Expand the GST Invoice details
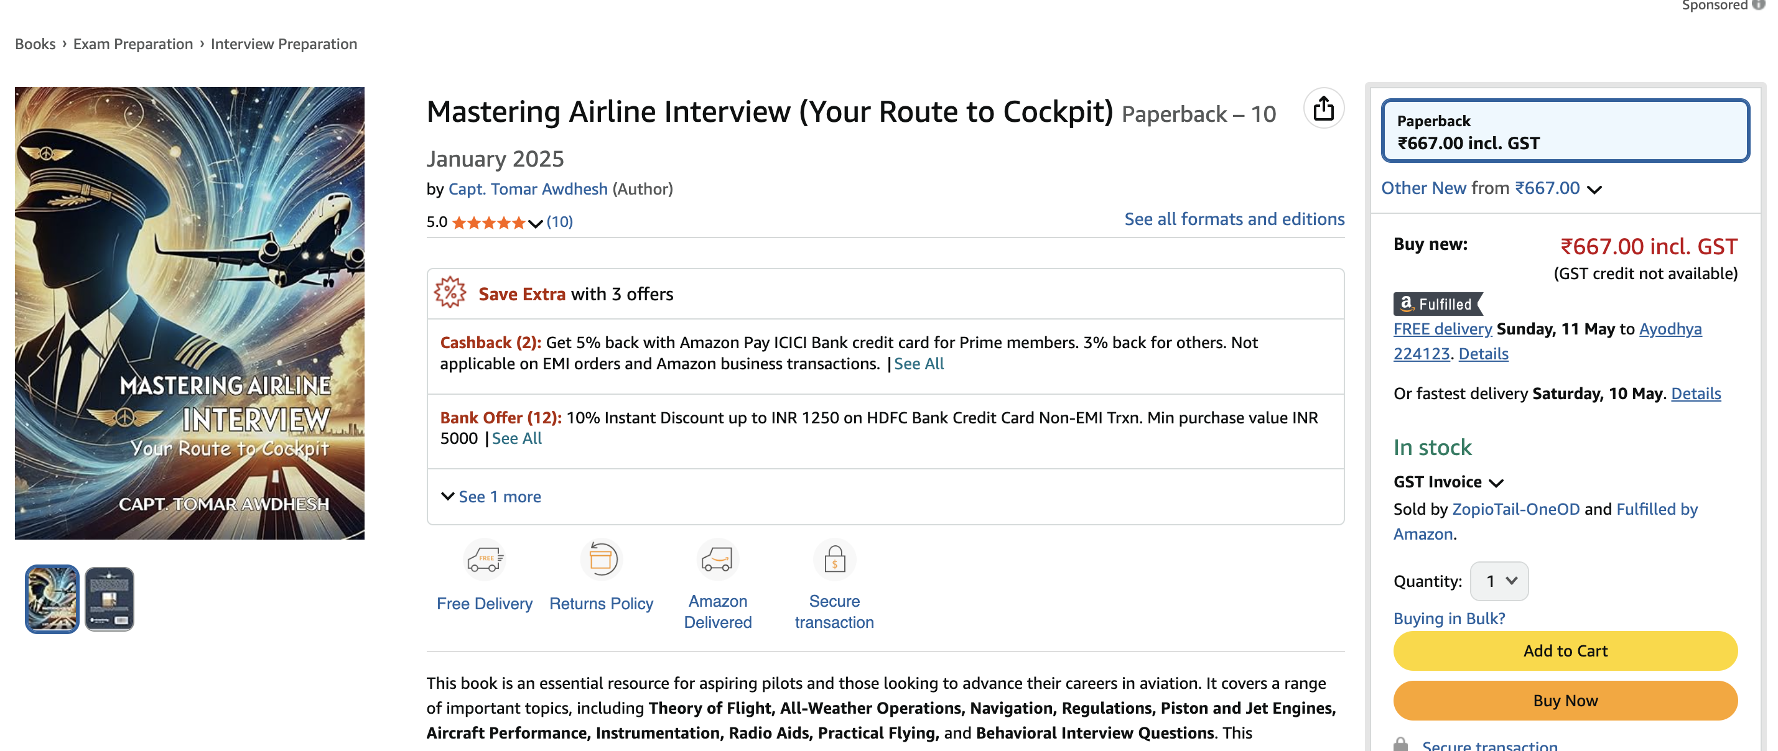This screenshot has width=1778, height=751. 1448,481
